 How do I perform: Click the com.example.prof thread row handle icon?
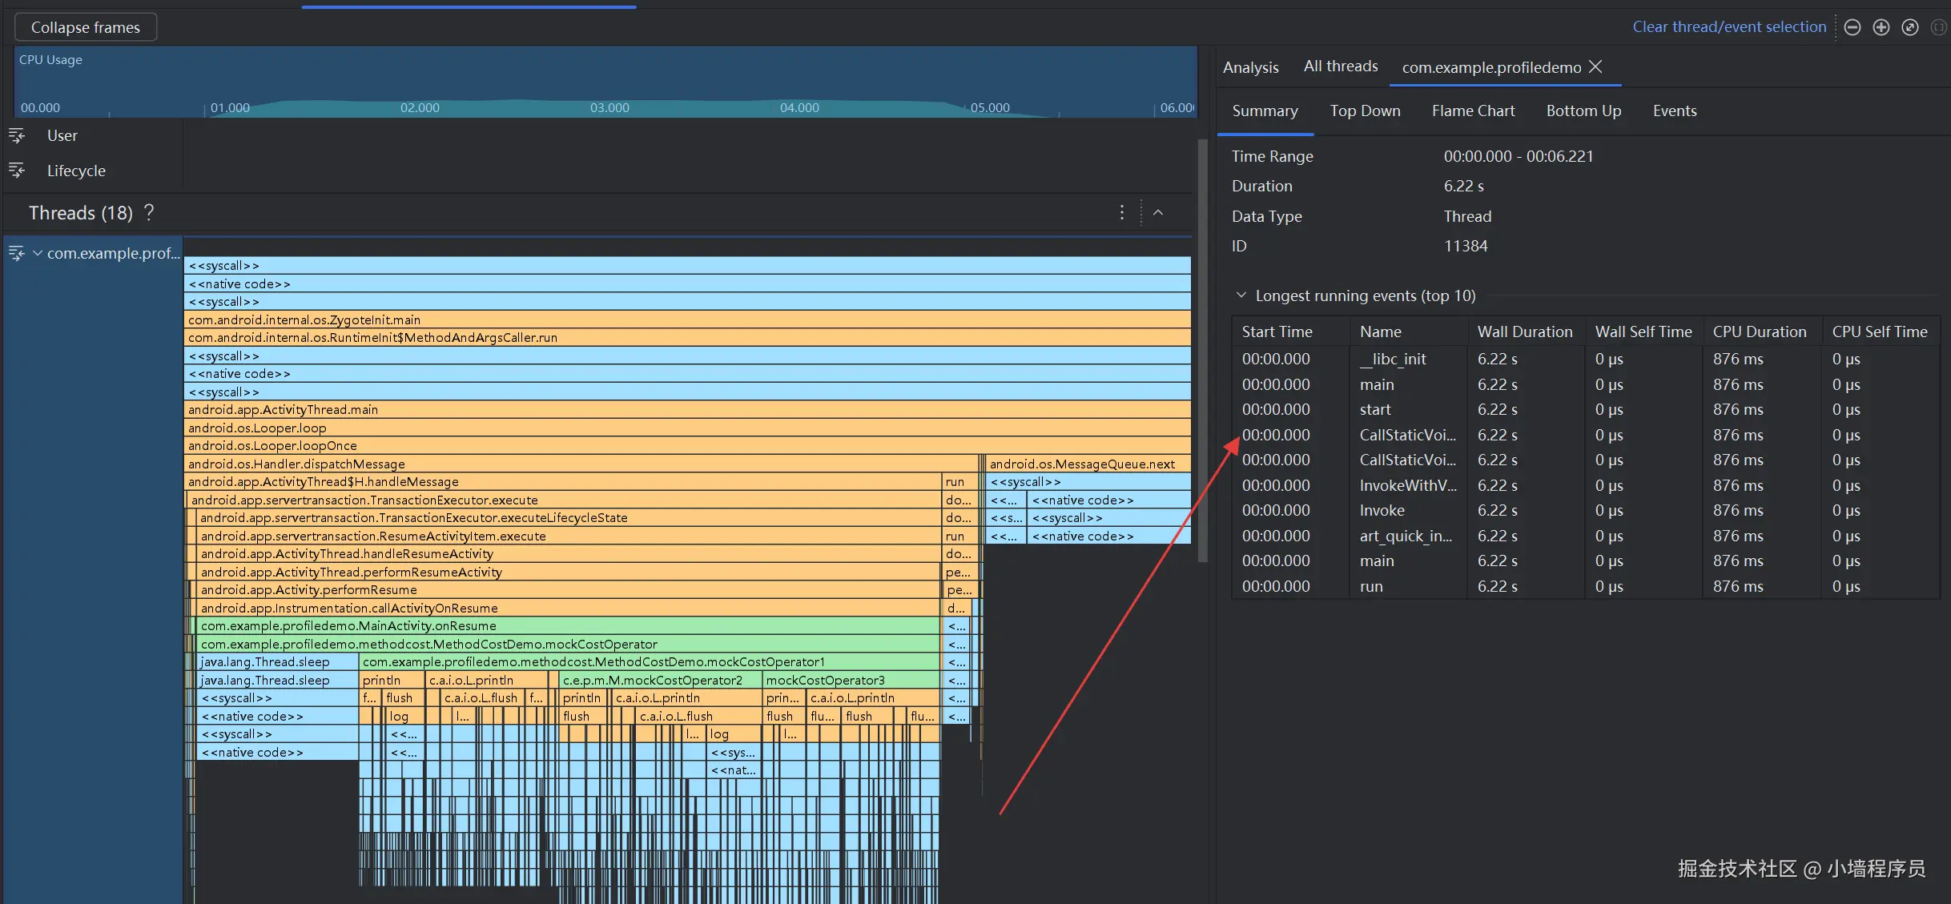point(17,253)
